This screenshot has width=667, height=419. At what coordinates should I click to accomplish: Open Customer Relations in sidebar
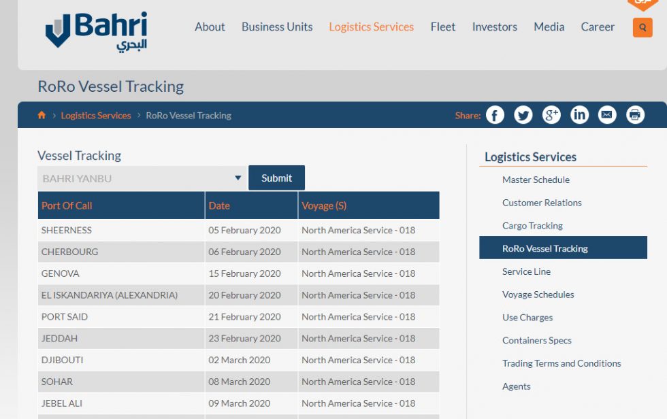point(542,203)
